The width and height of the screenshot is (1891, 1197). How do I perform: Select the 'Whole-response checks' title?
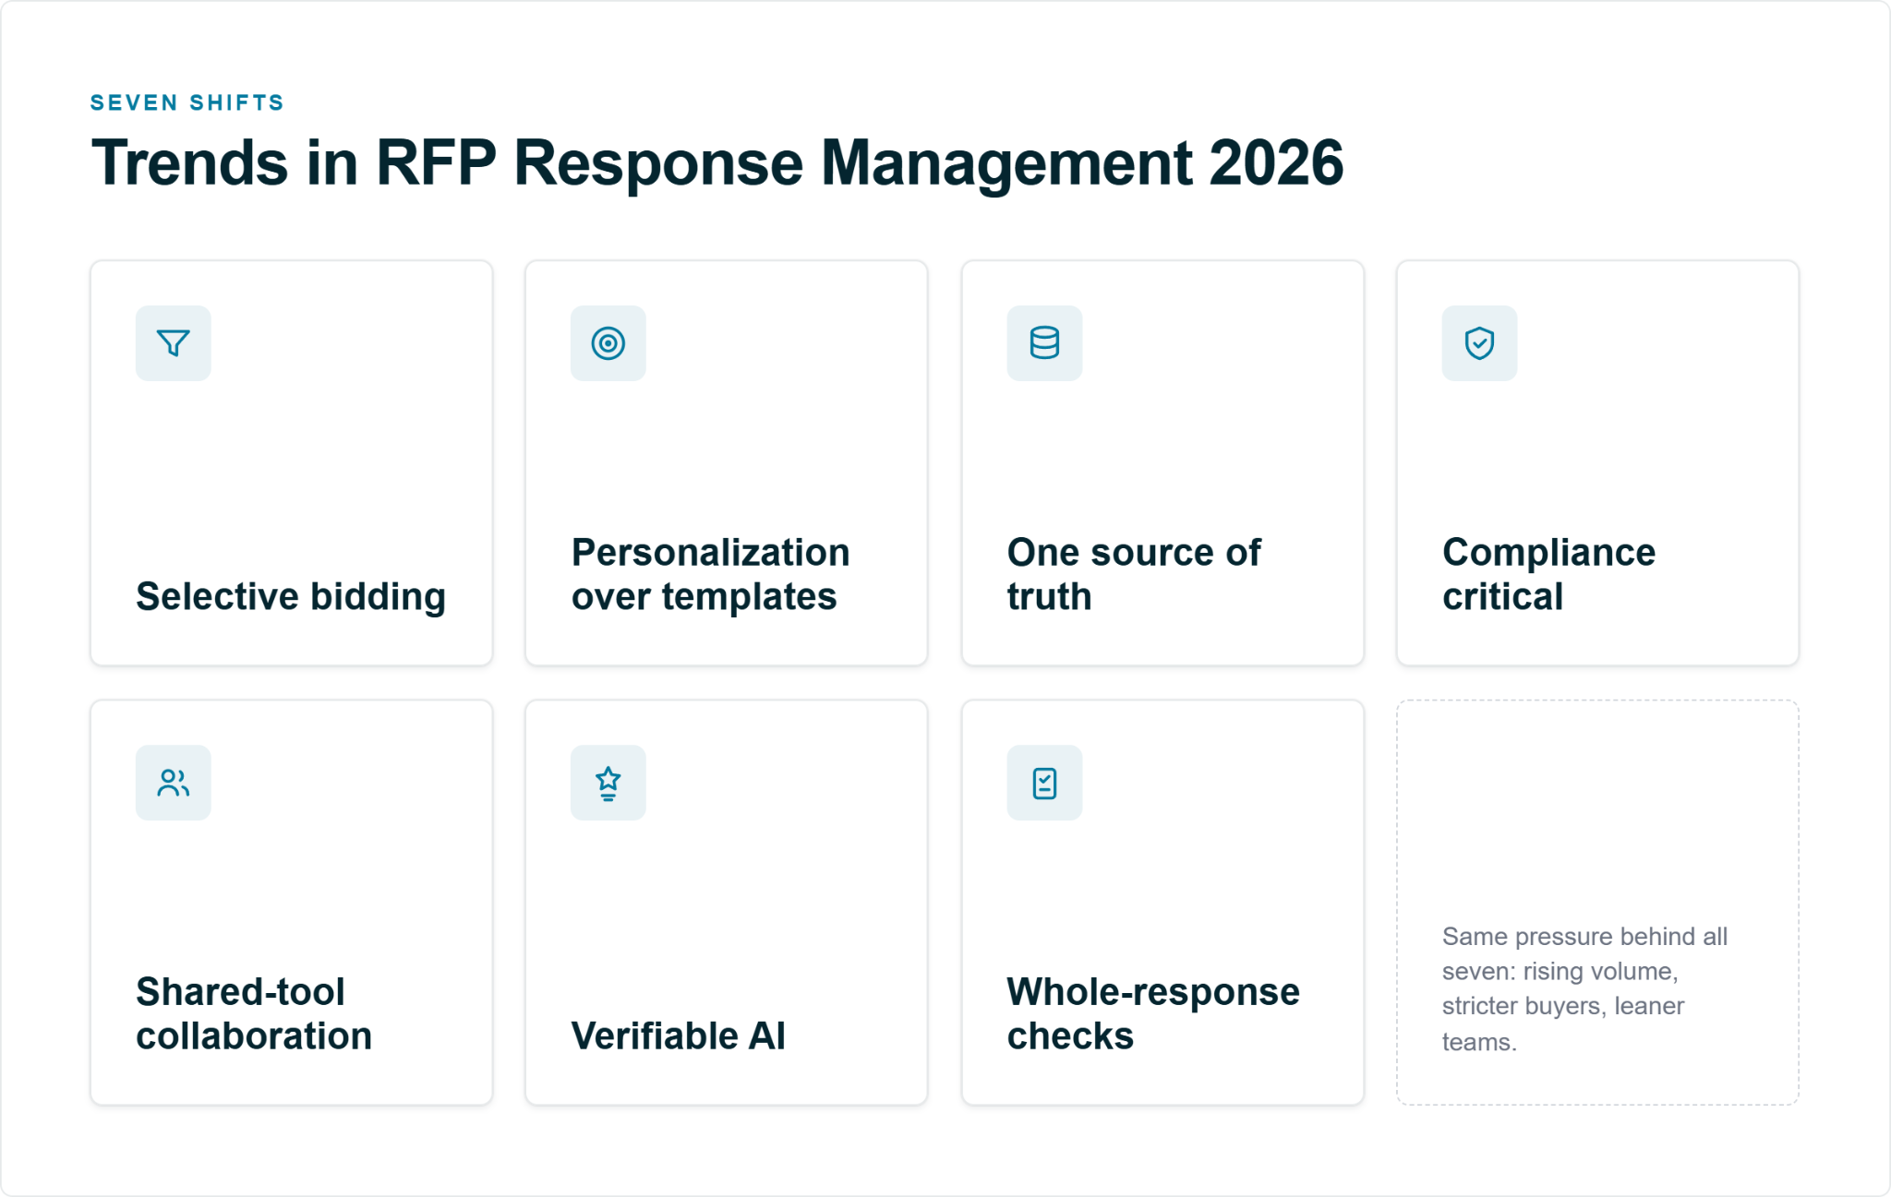pos(1153,1013)
